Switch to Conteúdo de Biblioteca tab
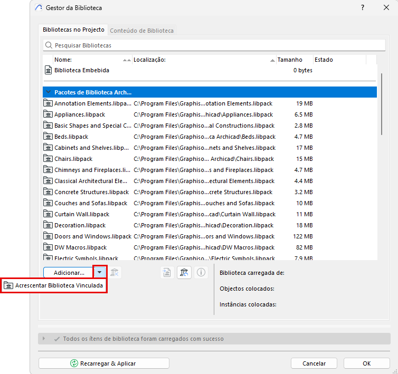The width and height of the screenshot is (398, 374). pyautogui.click(x=141, y=31)
